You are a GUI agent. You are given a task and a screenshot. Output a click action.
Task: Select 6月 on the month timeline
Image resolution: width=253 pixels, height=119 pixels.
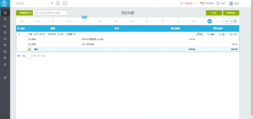[162, 21]
